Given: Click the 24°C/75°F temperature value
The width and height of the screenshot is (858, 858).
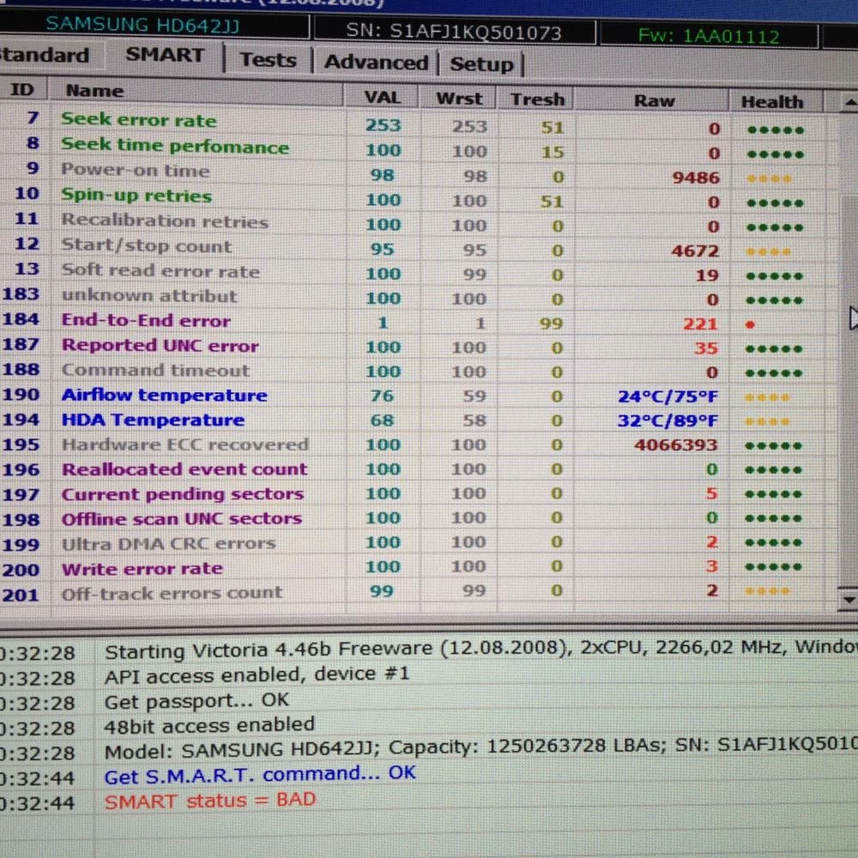Looking at the screenshot, I should (x=668, y=396).
